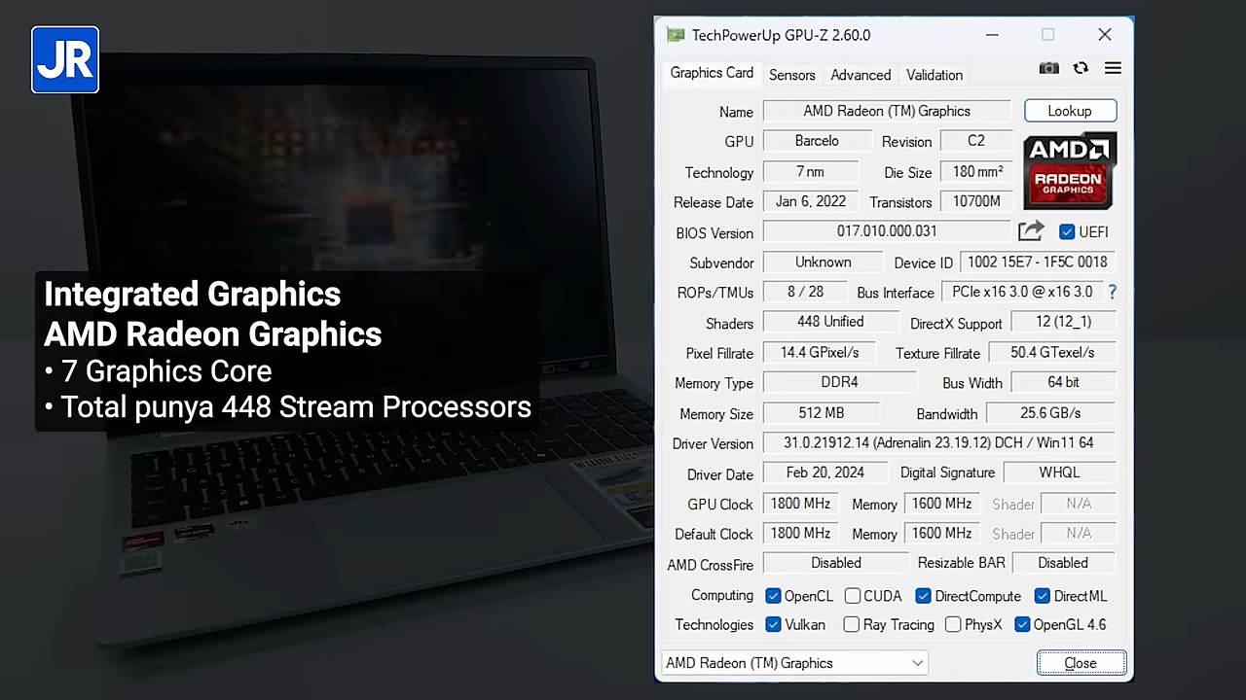Click the AMD Radeon Graphics logo

coord(1069,170)
